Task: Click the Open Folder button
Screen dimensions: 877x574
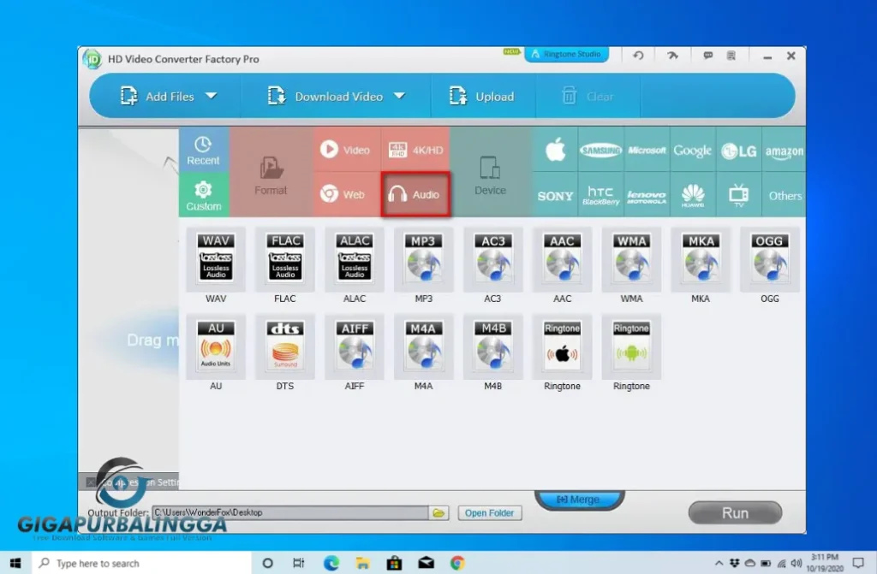Action: [x=490, y=512]
